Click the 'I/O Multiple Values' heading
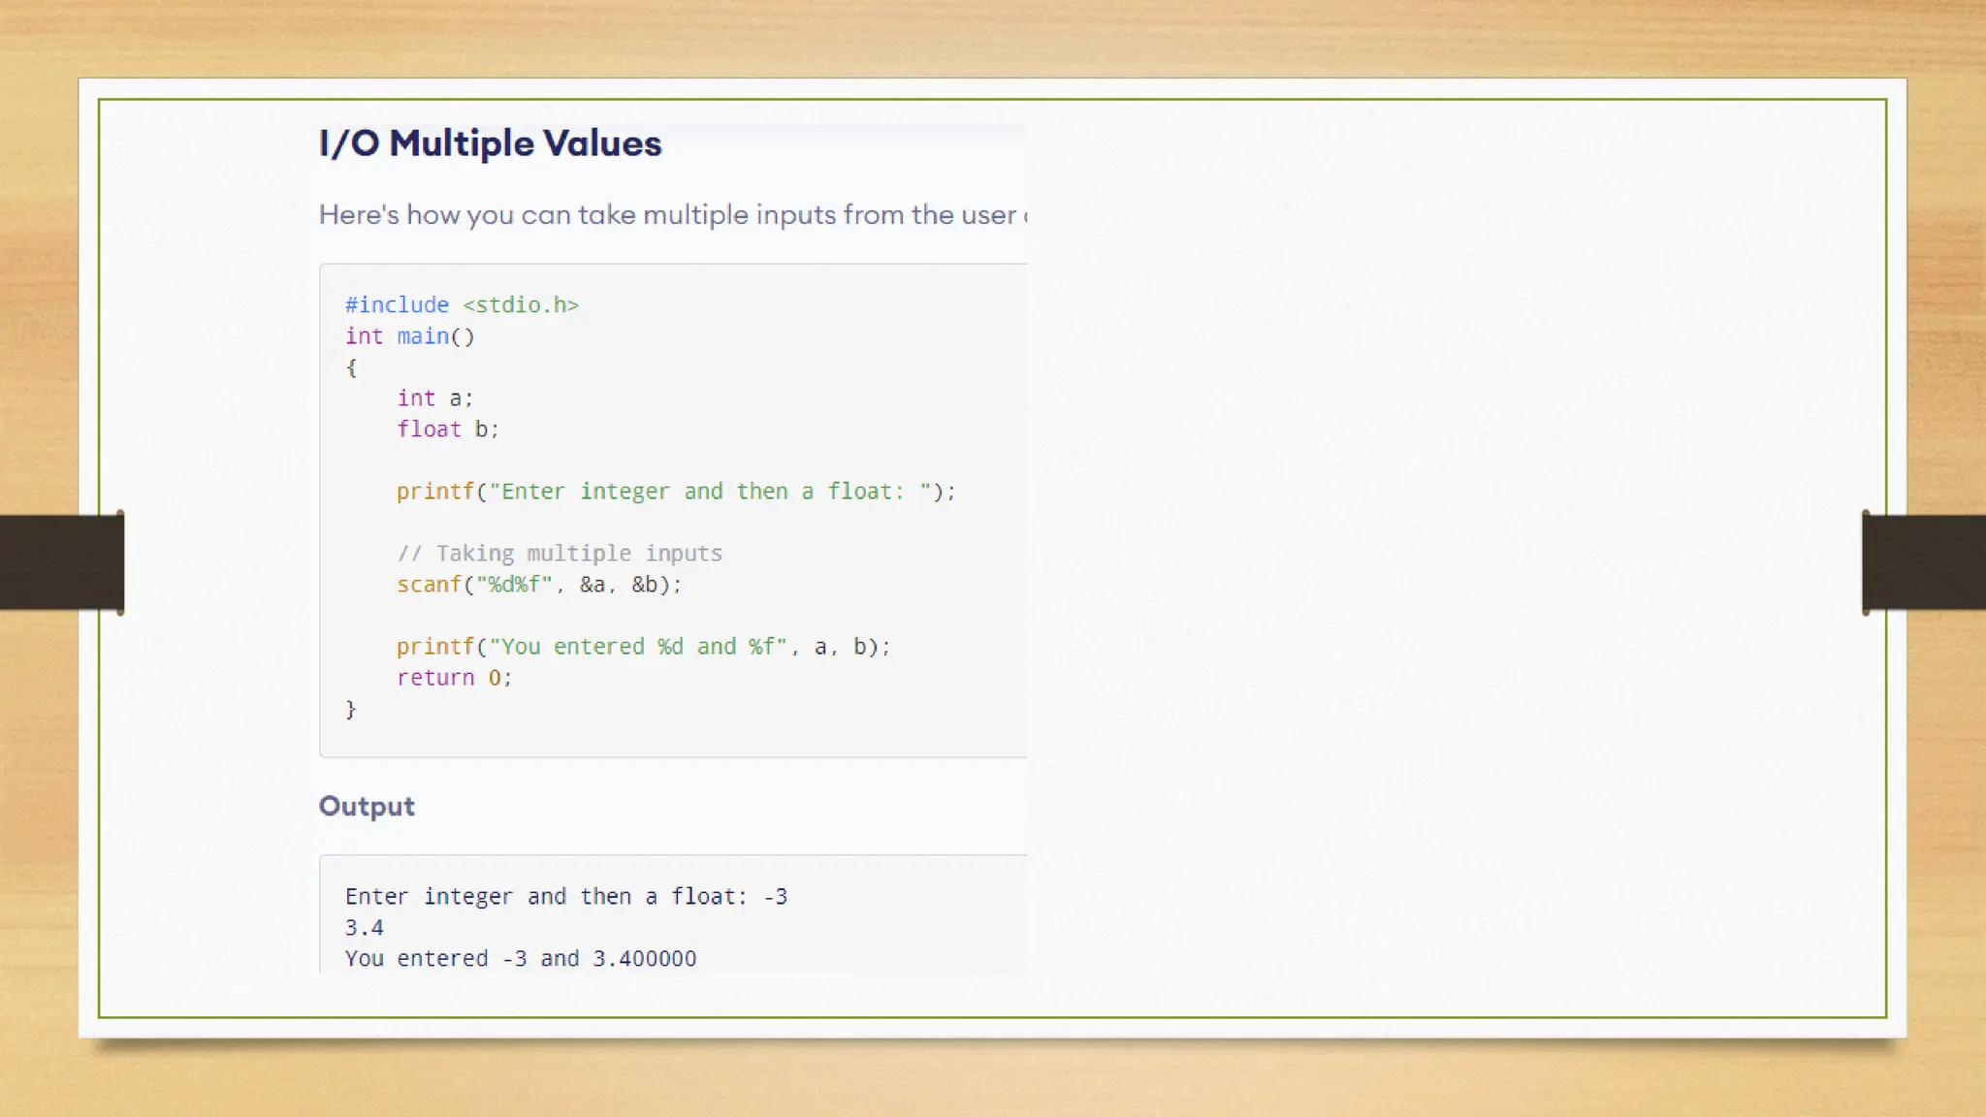 [x=490, y=144]
